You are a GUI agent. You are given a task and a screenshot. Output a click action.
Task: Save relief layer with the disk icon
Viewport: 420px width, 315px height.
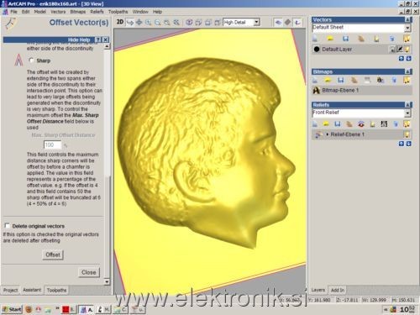[338, 124]
